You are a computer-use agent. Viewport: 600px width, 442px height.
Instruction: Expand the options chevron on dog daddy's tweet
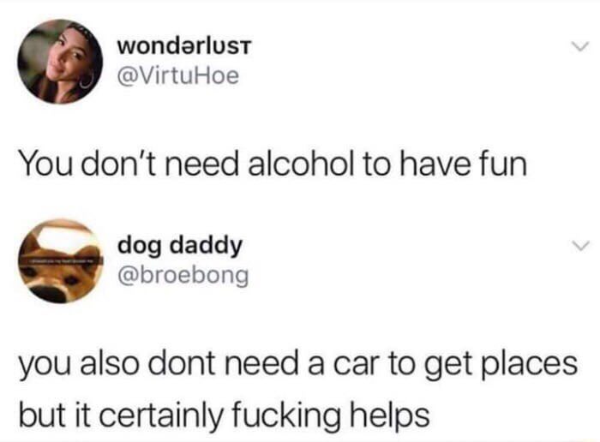pyautogui.click(x=580, y=246)
